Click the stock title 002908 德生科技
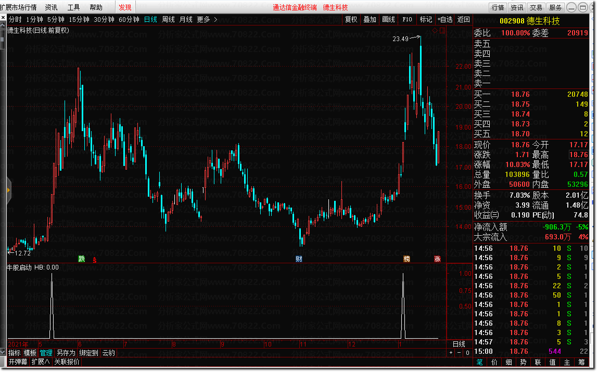 click(530, 21)
